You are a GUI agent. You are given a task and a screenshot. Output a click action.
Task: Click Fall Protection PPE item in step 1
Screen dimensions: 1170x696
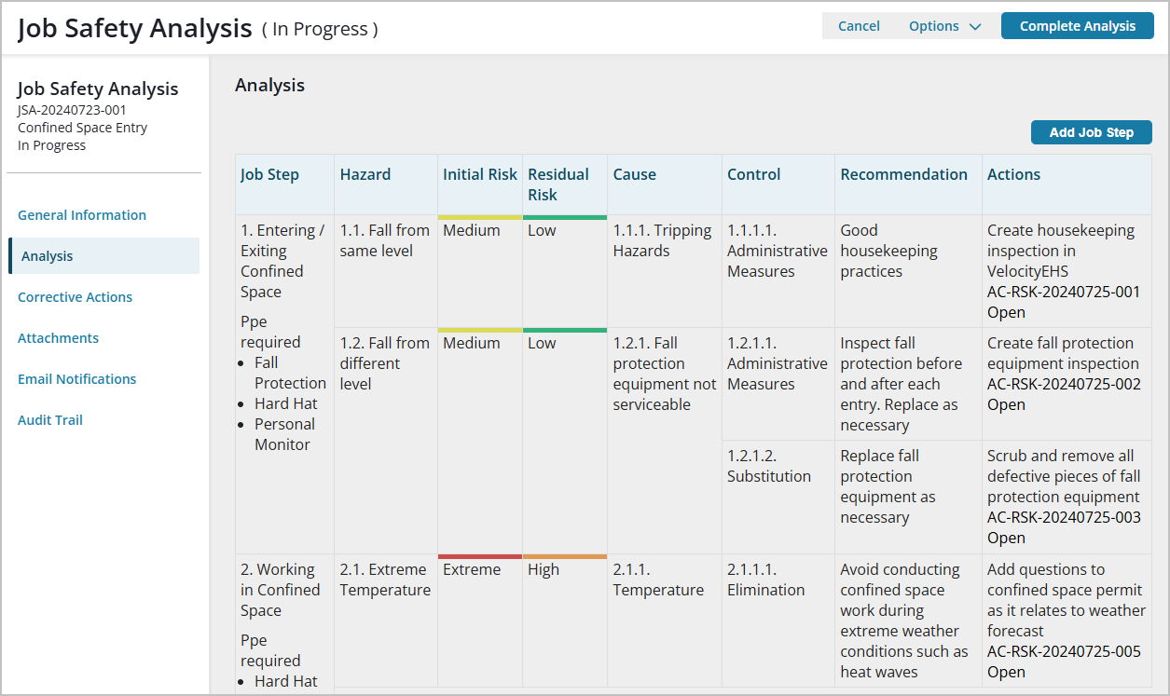290,373
